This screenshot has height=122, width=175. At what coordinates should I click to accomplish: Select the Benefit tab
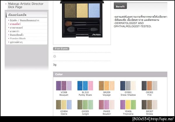click(120, 6)
